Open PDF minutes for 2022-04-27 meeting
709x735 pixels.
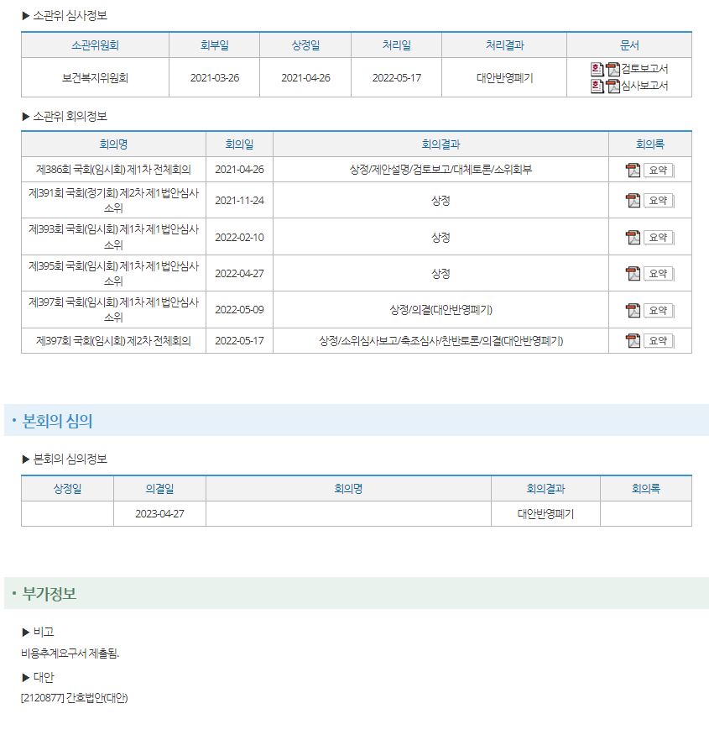[633, 273]
